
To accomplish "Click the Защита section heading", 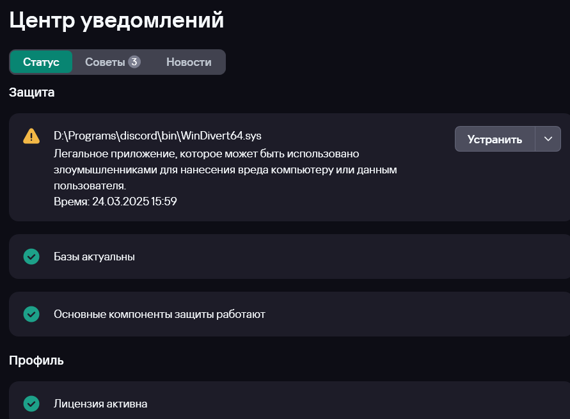I will [32, 92].
